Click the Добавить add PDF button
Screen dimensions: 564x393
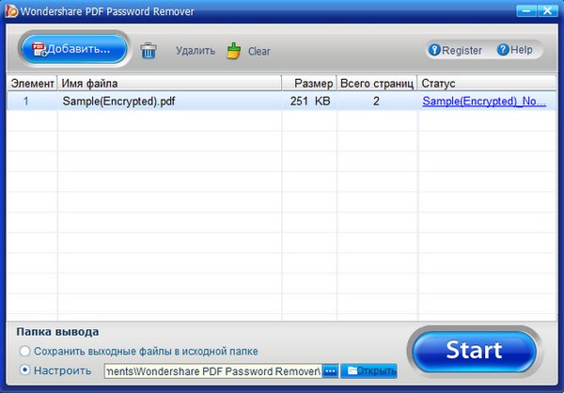tap(74, 49)
